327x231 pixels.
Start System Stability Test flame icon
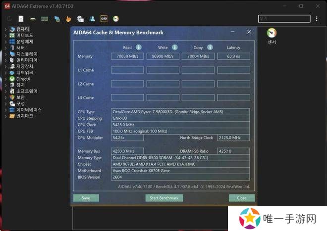pyautogui.click(x=68, y=19)
